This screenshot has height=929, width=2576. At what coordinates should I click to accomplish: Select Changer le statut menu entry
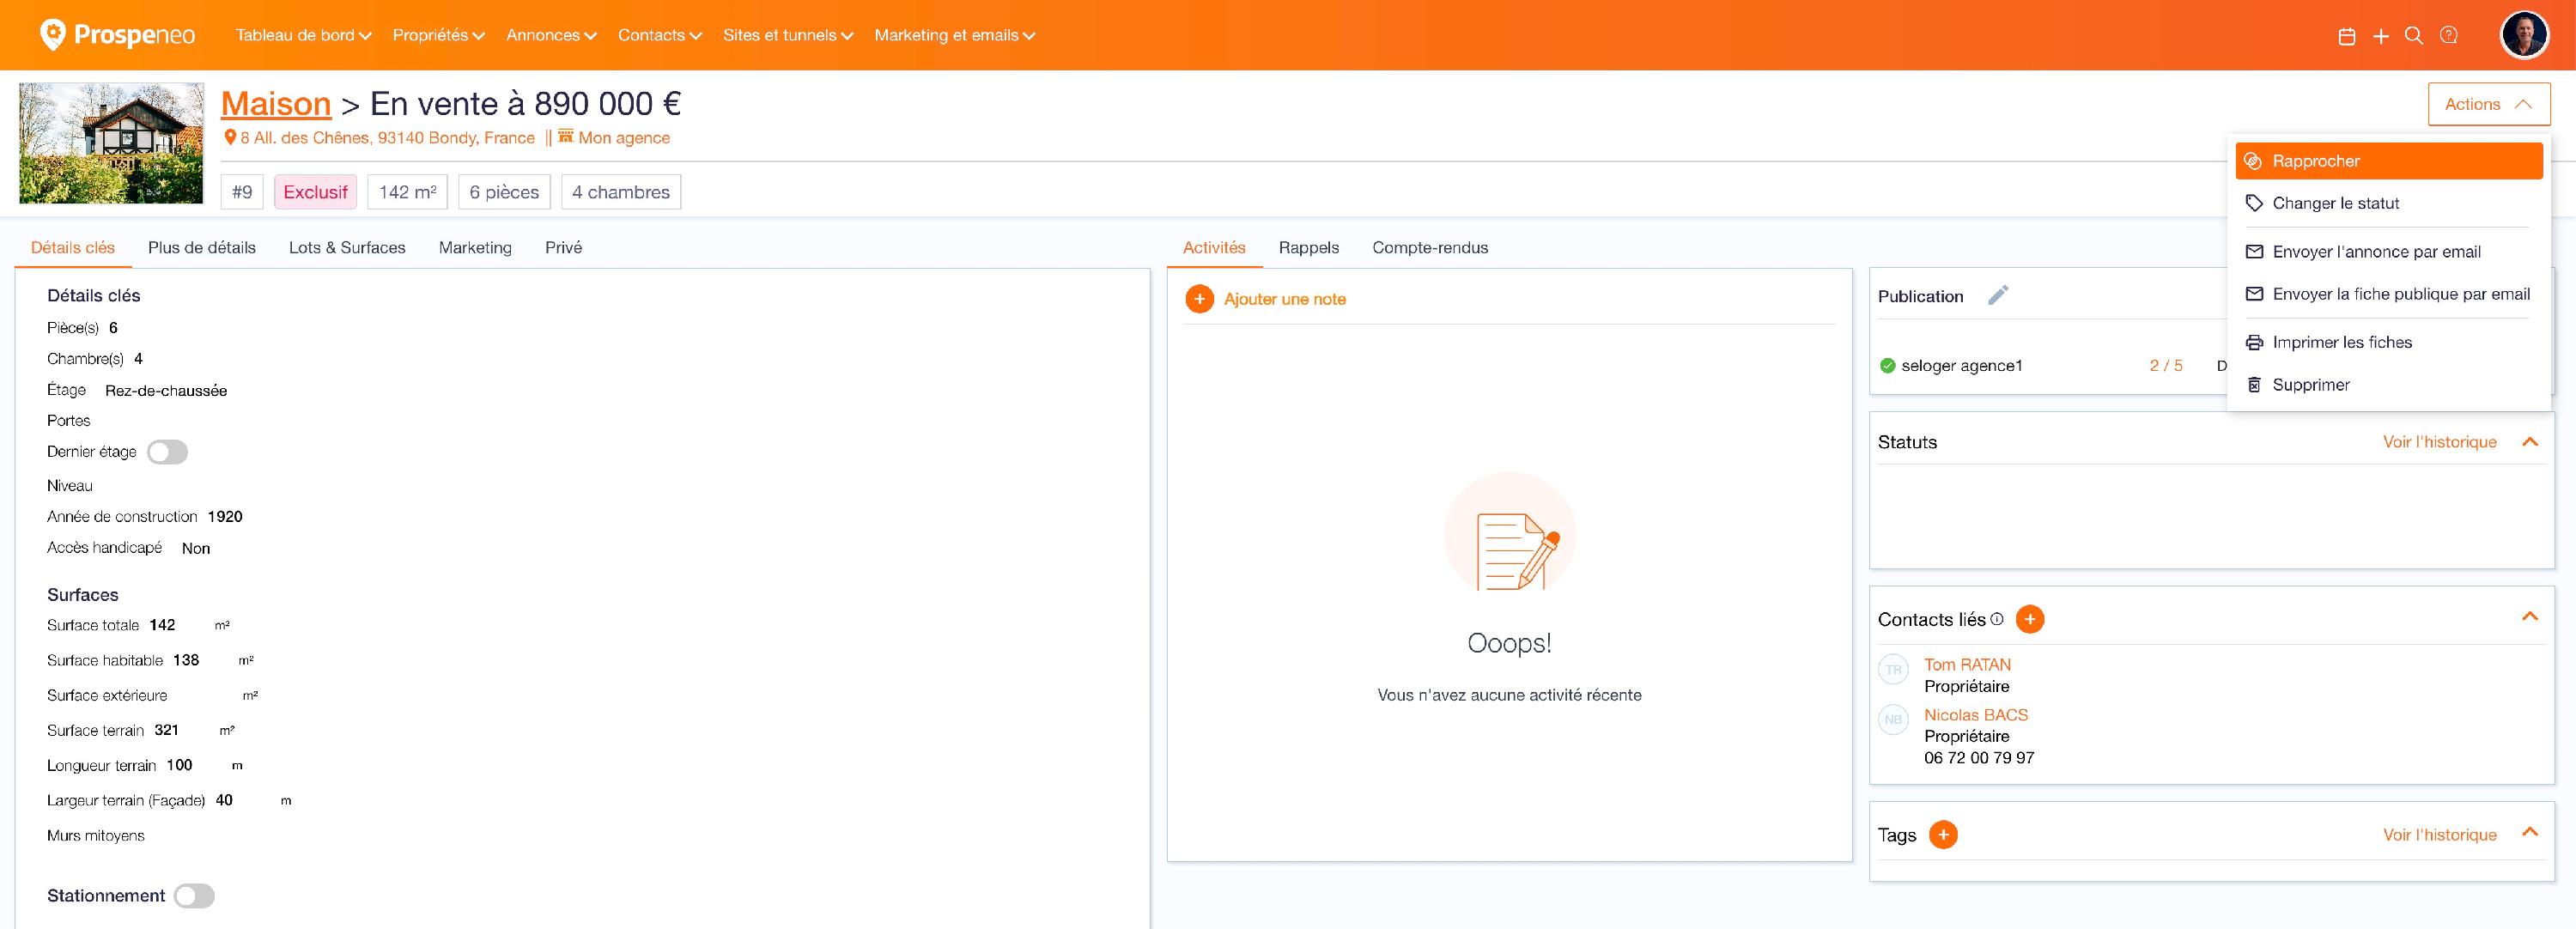2334,203
